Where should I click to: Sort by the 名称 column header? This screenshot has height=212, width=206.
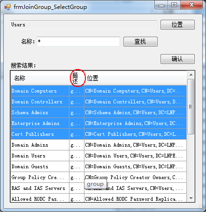coord(40,78)
